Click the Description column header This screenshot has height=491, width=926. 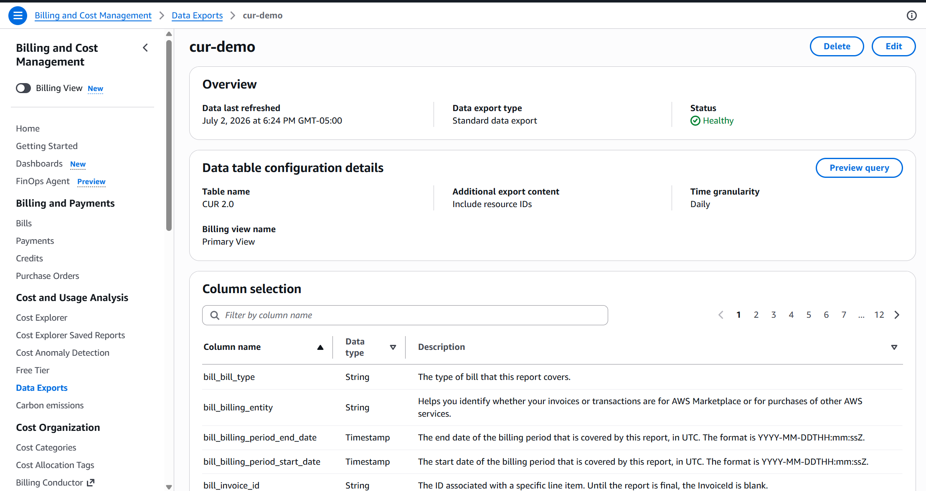(441, 347)
